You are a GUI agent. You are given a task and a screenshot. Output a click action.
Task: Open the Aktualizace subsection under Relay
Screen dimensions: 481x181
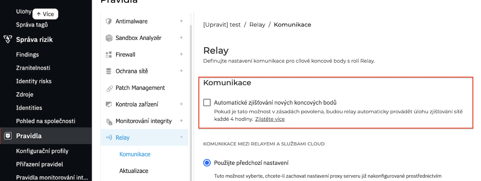tap(134, 171)
